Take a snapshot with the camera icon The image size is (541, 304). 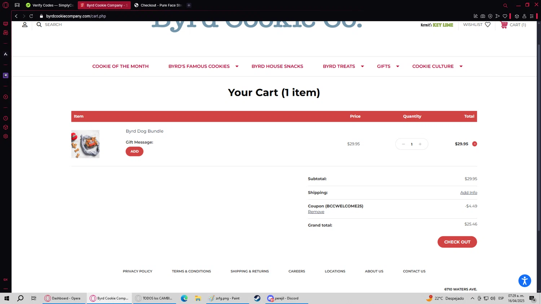click(483, 16)
